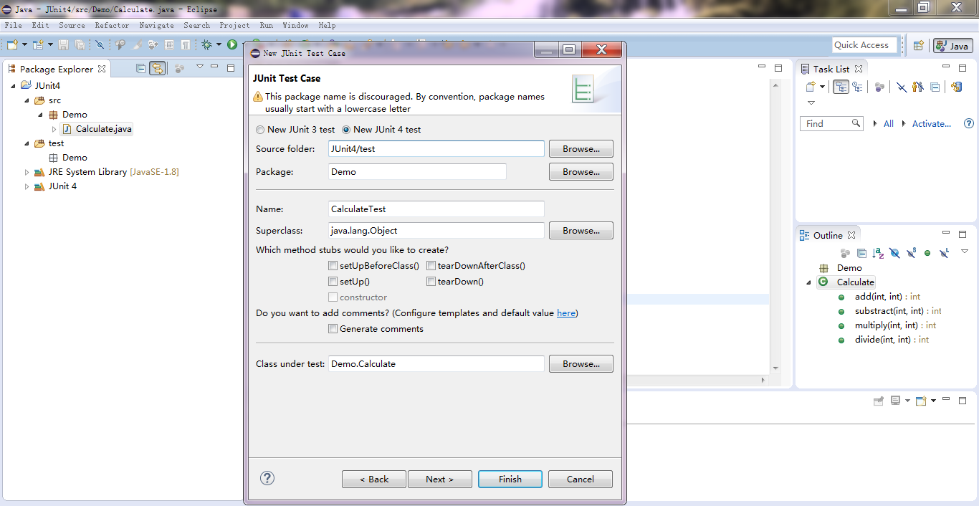Select New JUnit 4 test radio button

(x=346, y=130)
